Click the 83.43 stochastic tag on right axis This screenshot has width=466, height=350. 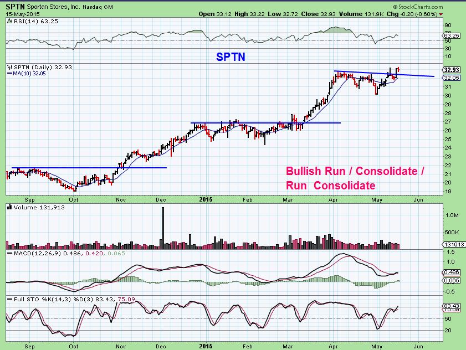click(x=452, y=306)
